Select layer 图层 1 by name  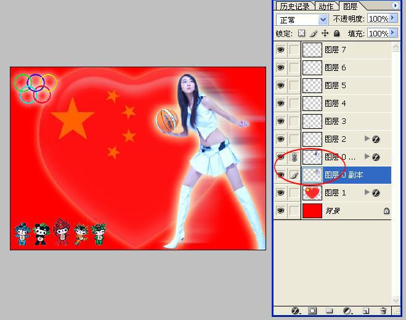point(335,193)
